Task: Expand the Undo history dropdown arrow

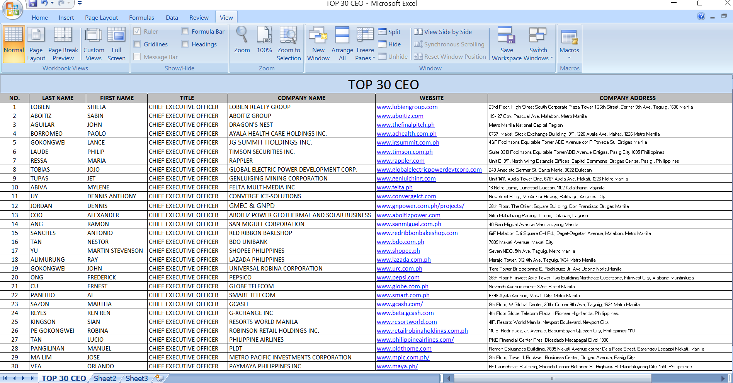Action: coord(52,3)
